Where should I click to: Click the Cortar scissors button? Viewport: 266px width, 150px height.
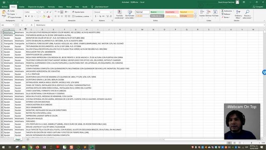tap(11, 11)
